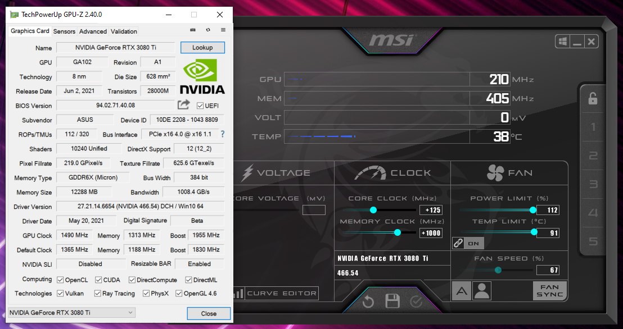This screenshot has height=329, width=623.
Task: Toggle the DirectML checkbox
Action: [x=188, y=280]
